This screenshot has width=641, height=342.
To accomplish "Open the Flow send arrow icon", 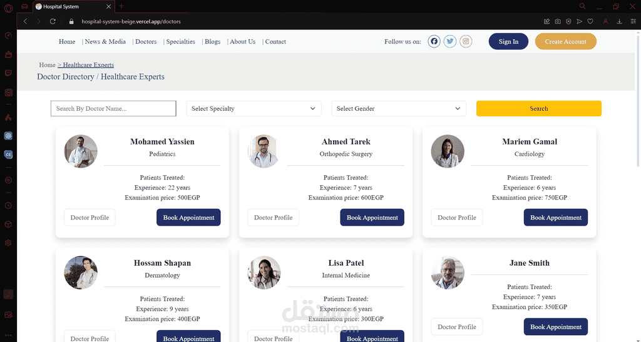I will click(579, 21).
